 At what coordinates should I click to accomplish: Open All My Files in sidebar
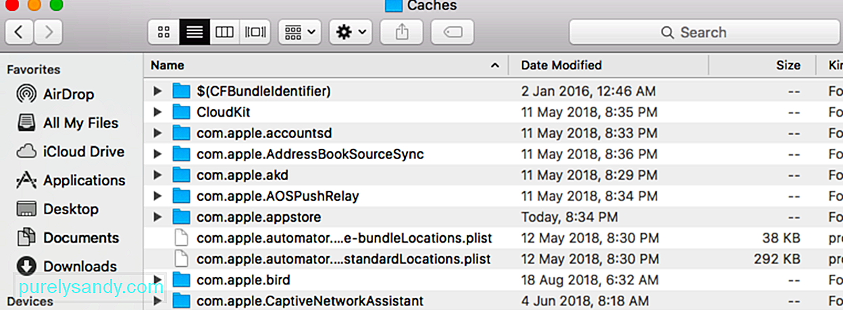click(x=68, y=123)
